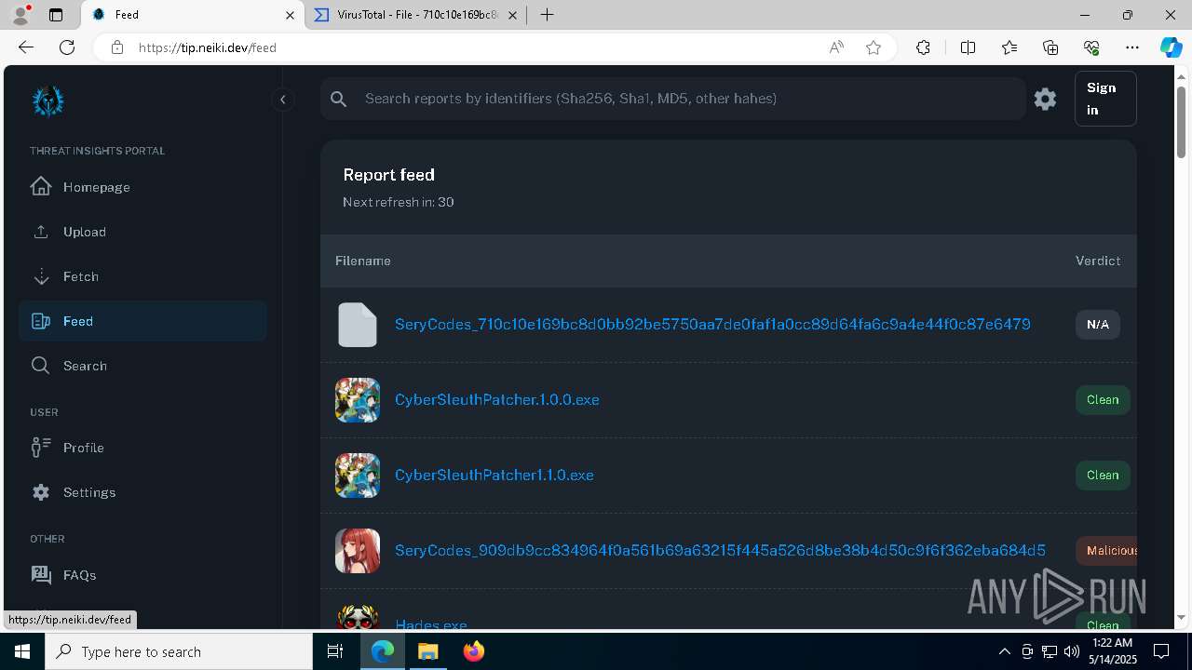Open the CyberSleuthPatcher.1.0.0.exe report
Viewport: 1192px width, 670px height.
pyautogui.click(x=497, y=400)
